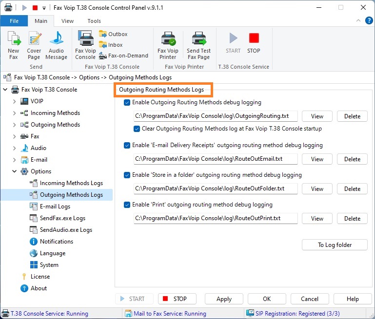The width and height of the screenshot is (375, 319).
Task: Toggle Clear Outgoing Routing Methods log at startup
Action: [x=137, y=129]
